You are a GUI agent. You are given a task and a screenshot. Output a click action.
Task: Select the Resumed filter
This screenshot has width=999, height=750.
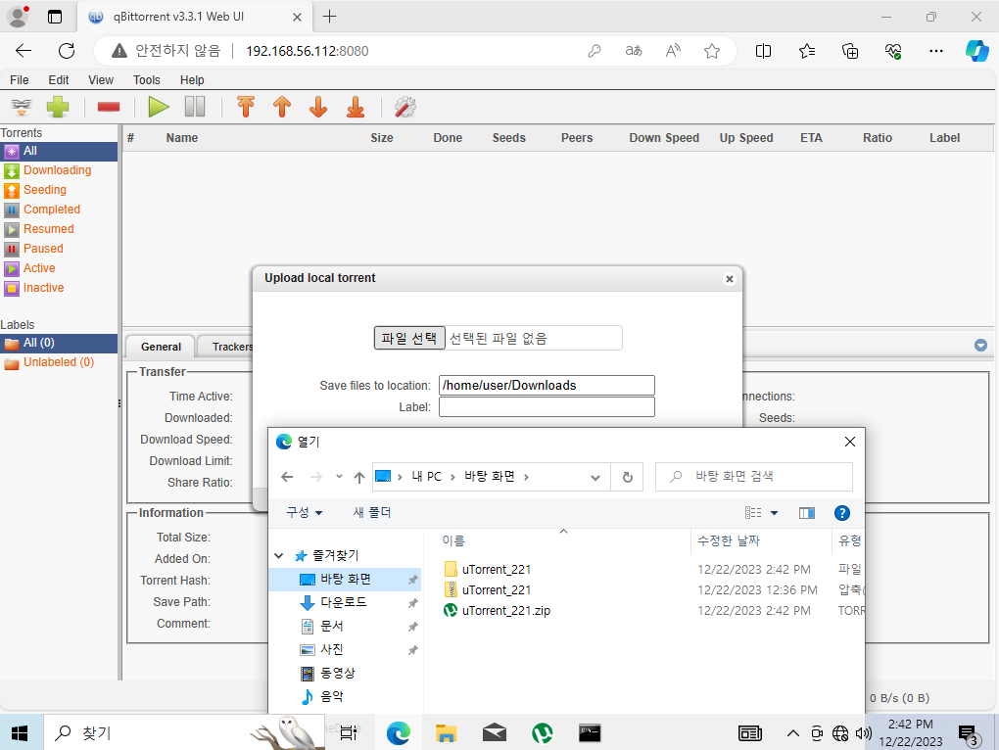[x=48, y=229]
